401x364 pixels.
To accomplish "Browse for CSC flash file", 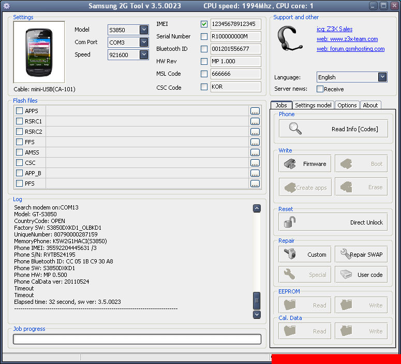I will tap(255, 163).
